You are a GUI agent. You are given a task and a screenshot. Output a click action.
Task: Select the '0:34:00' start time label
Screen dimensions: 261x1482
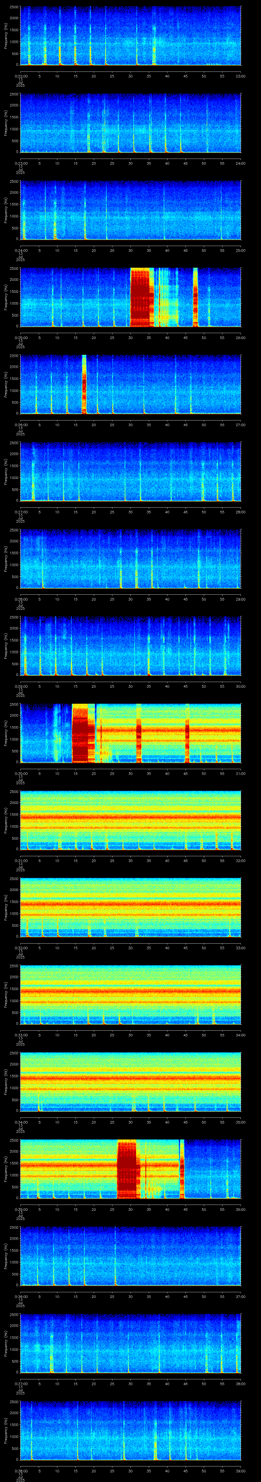(20, 1122)
